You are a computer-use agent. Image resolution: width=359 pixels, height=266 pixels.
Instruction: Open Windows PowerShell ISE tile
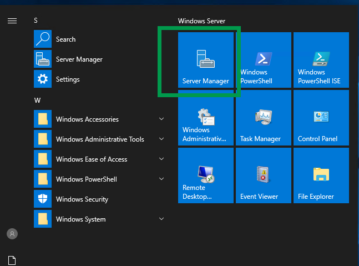pyautogui.click(x=321, y=60)
